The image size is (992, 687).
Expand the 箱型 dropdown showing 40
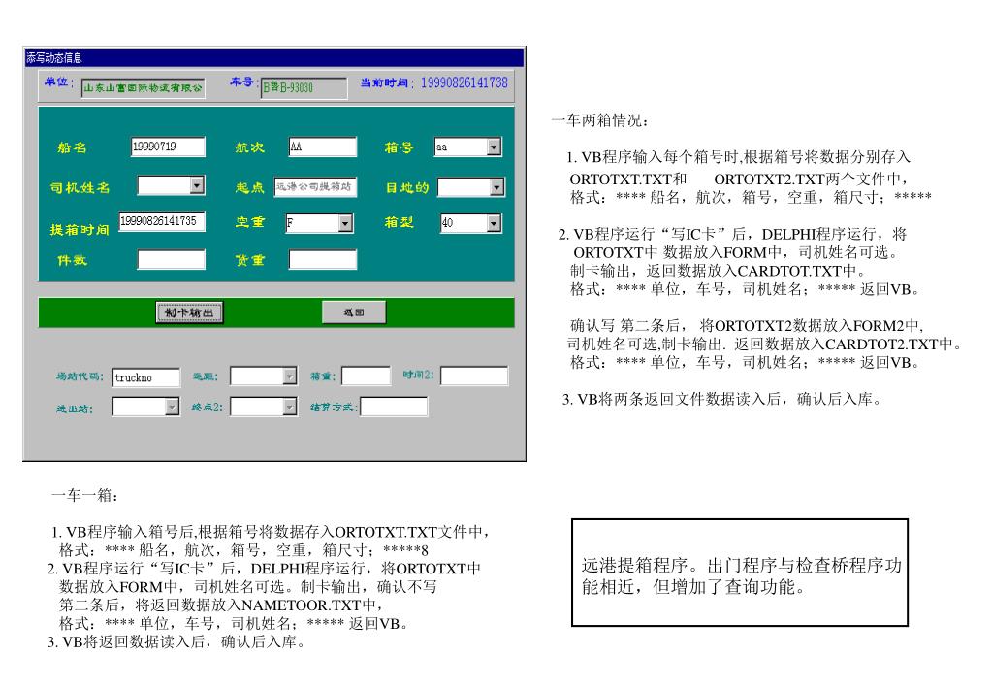[x=495, y=223]
